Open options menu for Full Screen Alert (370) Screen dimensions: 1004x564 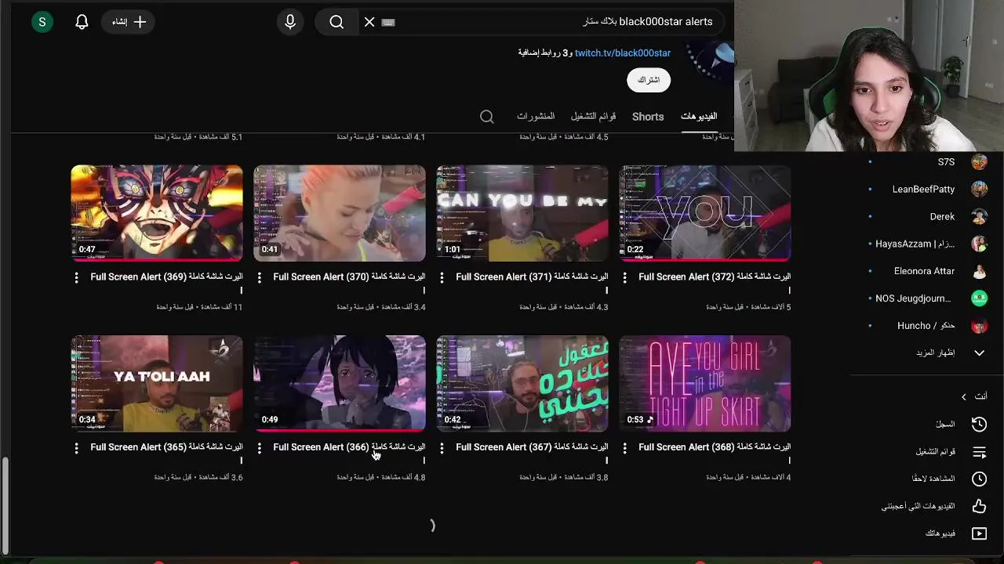pyautogui.click(x=259, y=277)
